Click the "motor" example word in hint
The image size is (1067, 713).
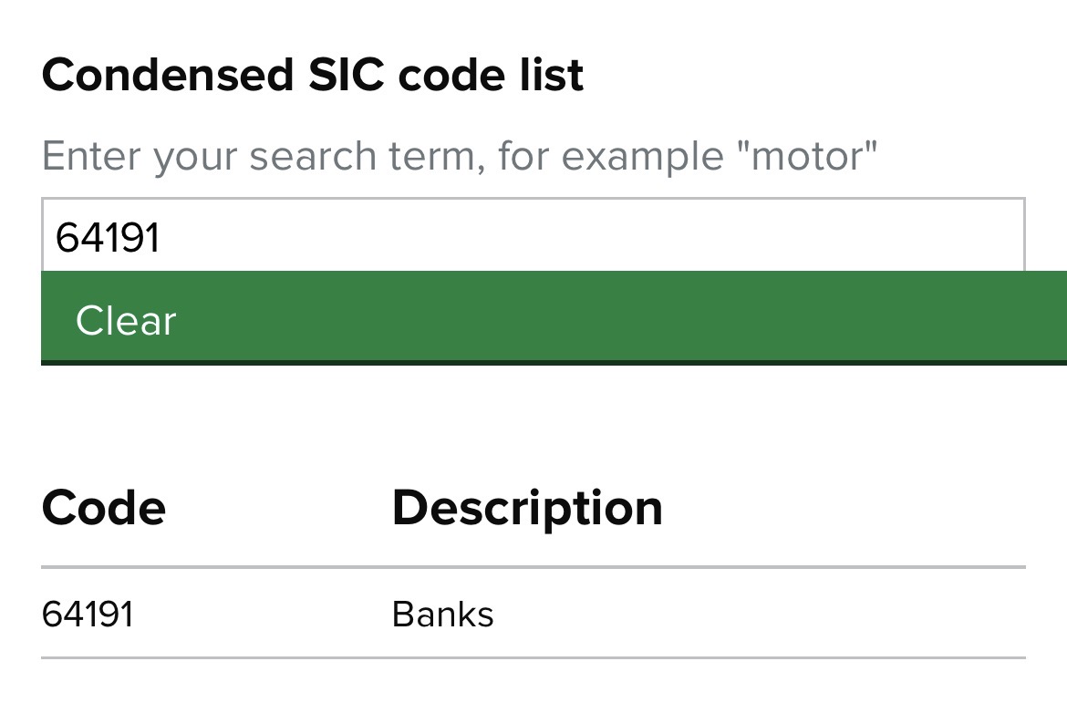(x=807, y=156)
